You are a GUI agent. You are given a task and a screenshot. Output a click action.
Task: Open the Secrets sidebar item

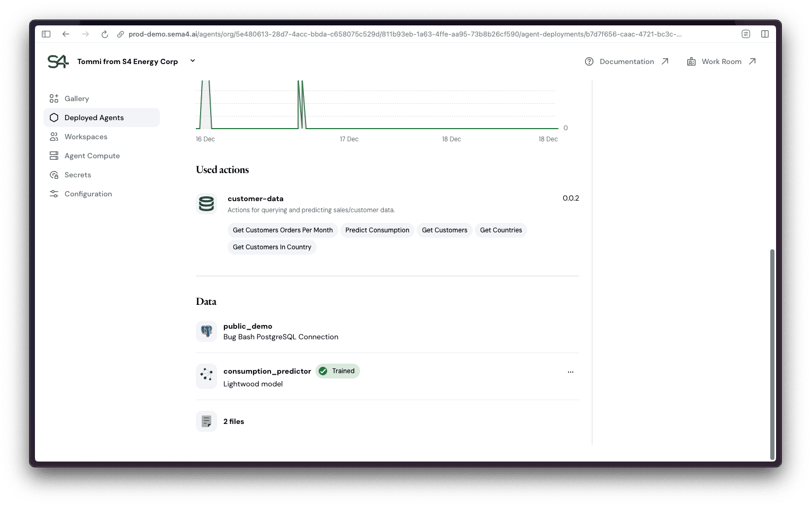click(x=78, y=175)
